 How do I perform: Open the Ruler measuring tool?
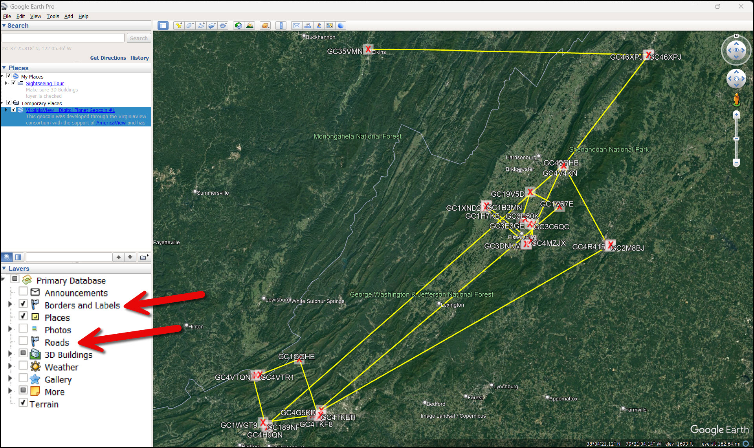pyautogui.click(x=281, y=26)
